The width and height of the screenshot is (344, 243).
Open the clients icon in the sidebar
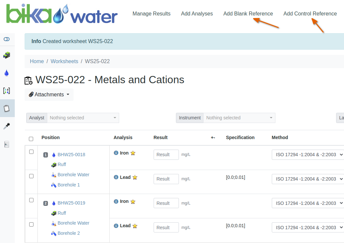point(7,55)
